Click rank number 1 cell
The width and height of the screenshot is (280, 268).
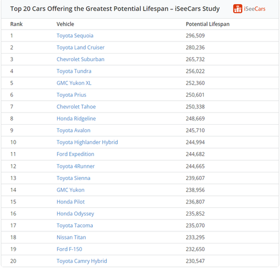coord(12,36)
